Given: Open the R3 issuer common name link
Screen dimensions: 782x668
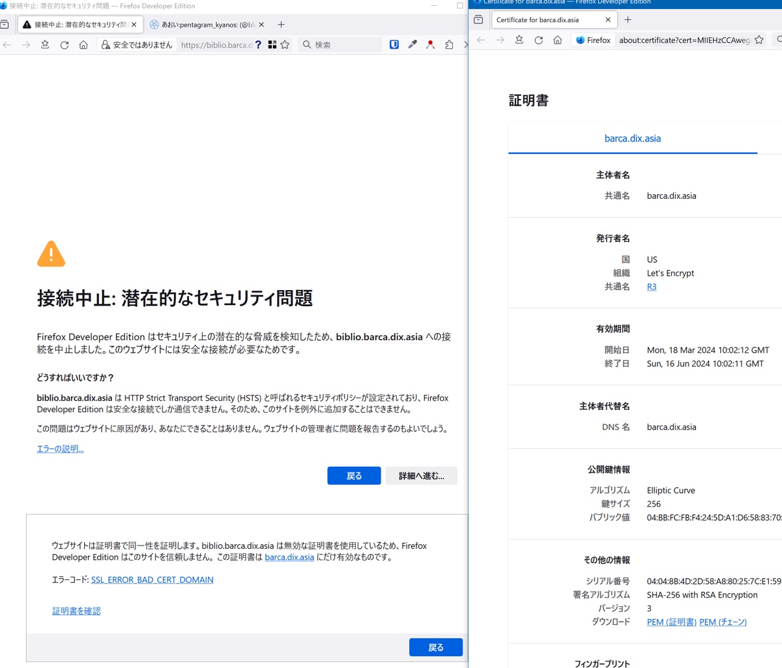Looking at the screenshot, I should [x=652, y=287].
